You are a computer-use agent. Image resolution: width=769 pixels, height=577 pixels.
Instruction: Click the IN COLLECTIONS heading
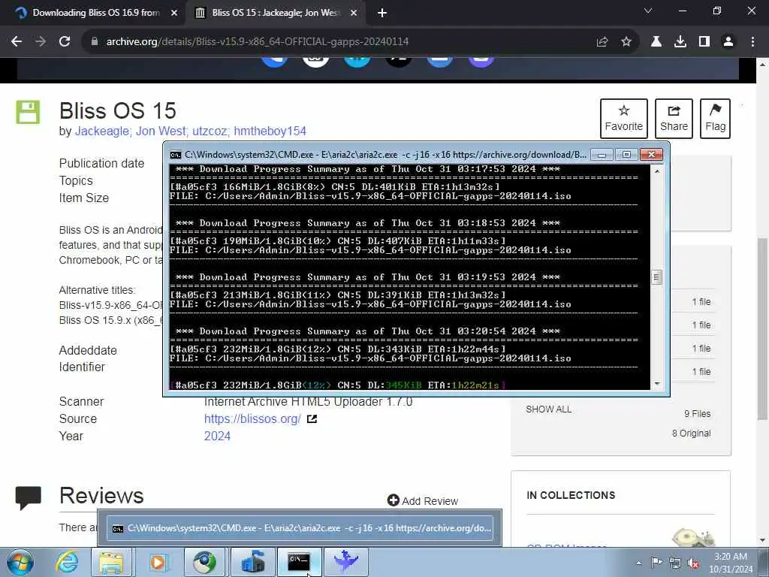pyautogui.click(x=571, y=495)
